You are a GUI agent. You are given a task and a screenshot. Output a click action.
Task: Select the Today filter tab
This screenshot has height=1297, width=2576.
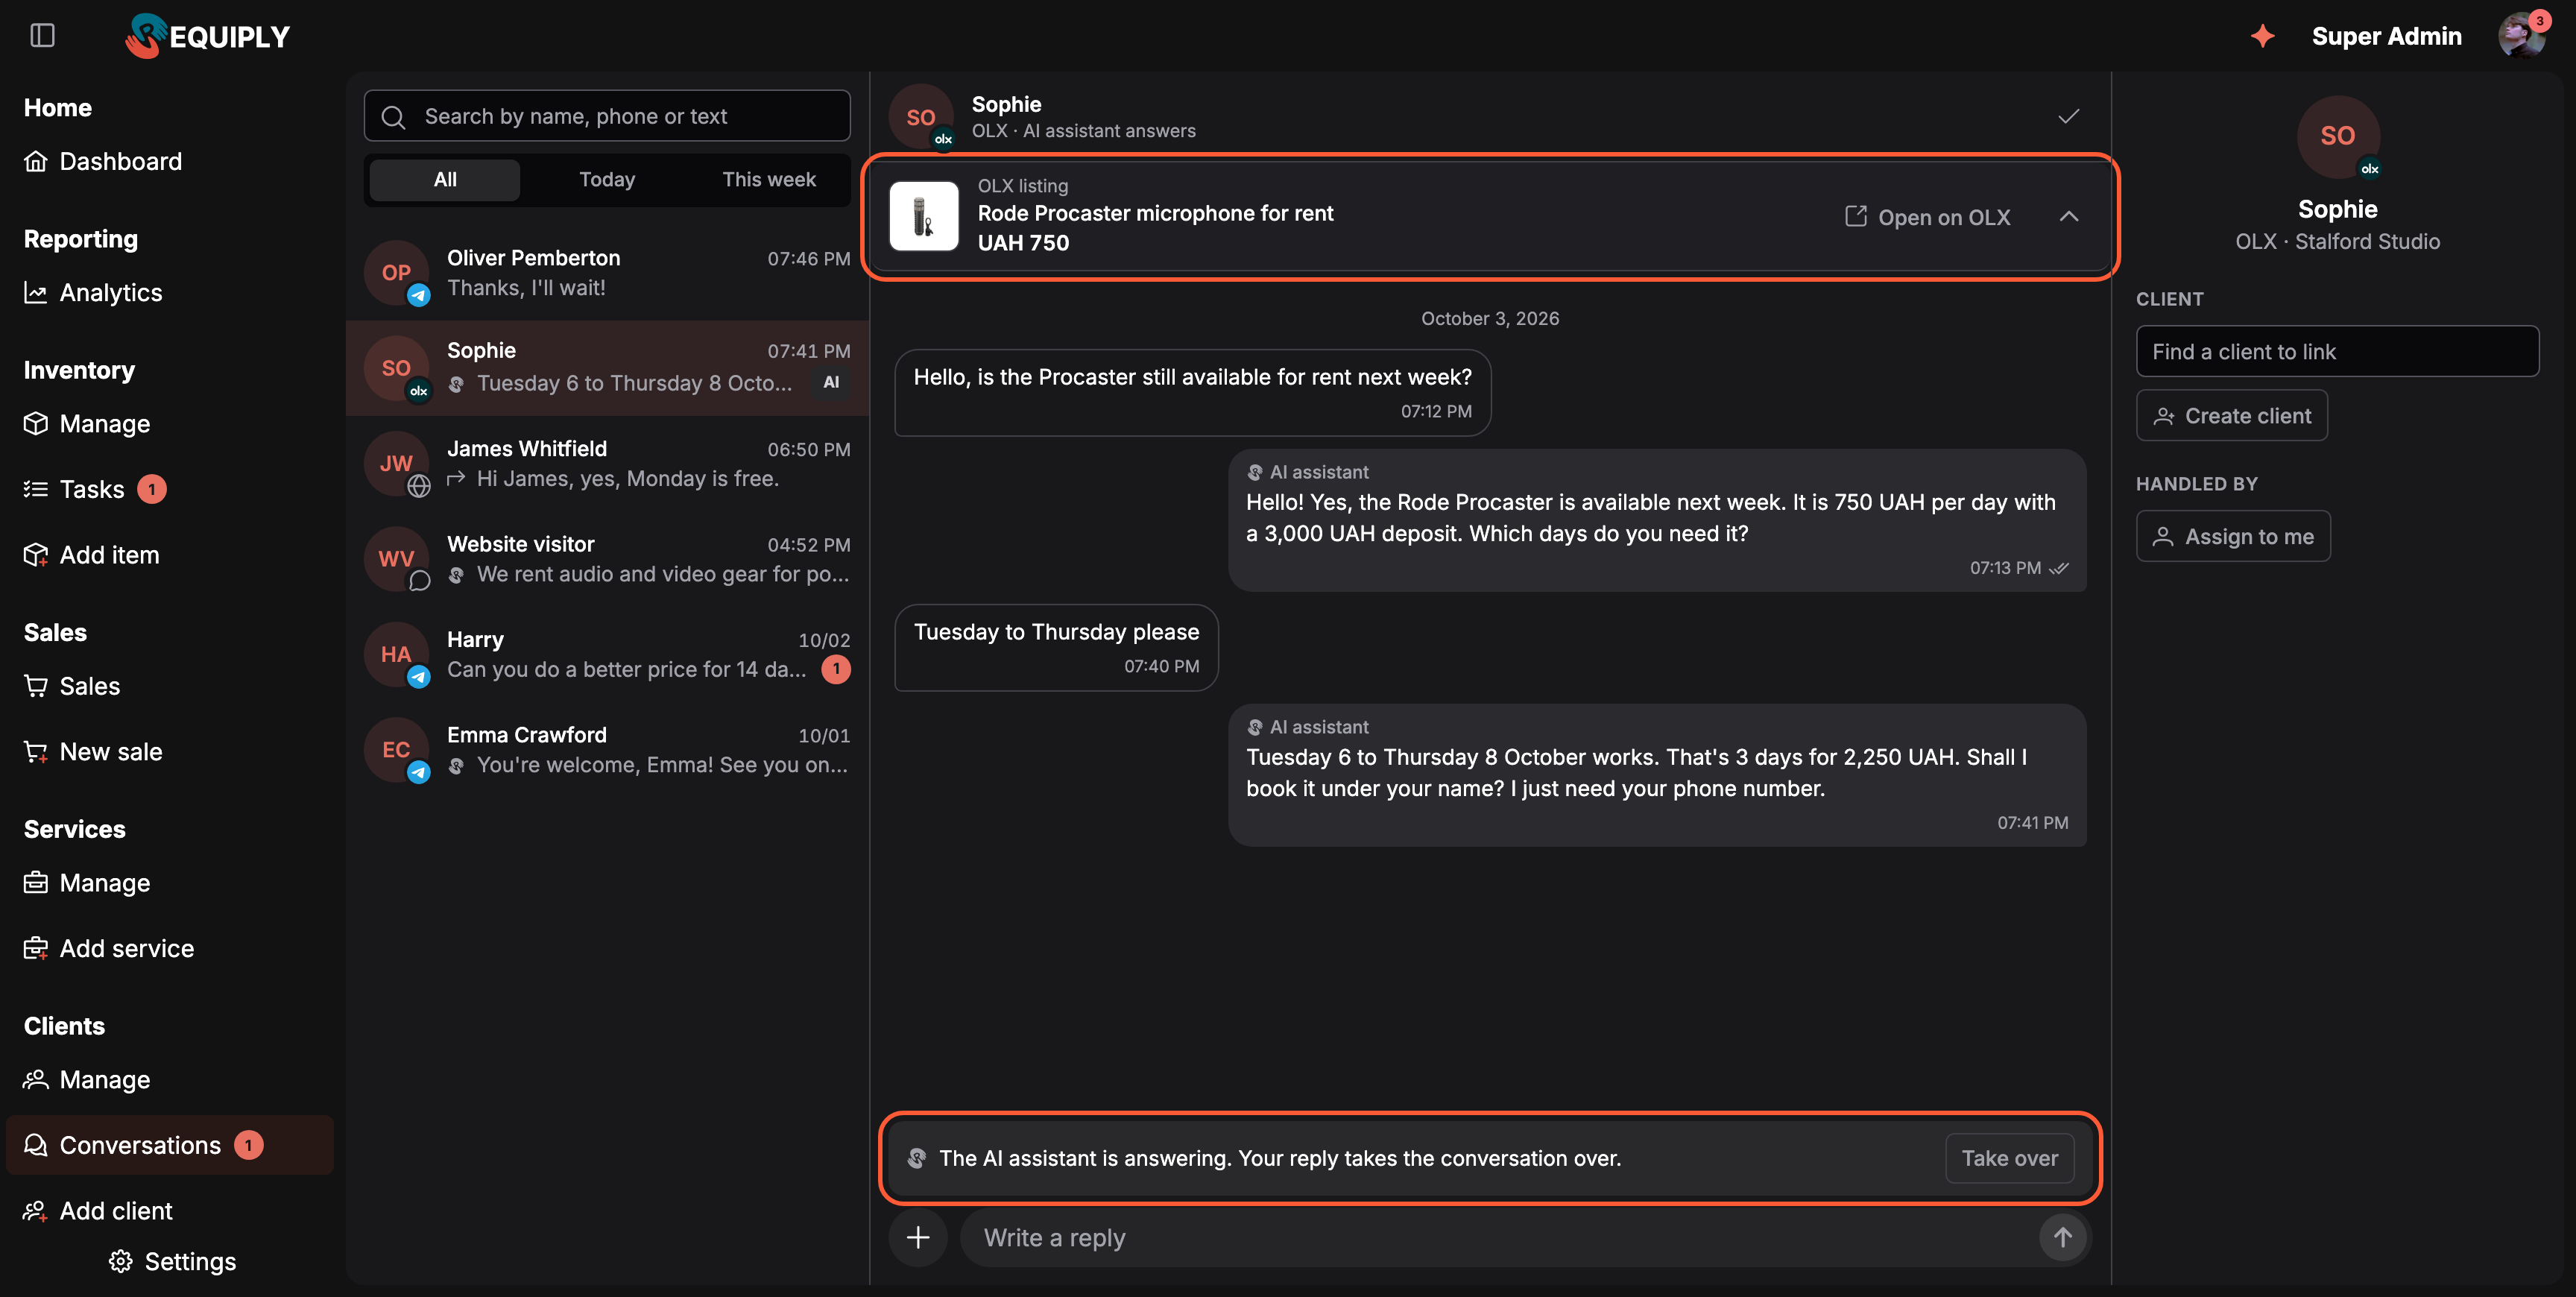click(x=607, y=180)
